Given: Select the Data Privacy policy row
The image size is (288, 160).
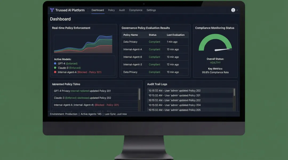Looking at the screenshot, I should [x=130, y=42].
